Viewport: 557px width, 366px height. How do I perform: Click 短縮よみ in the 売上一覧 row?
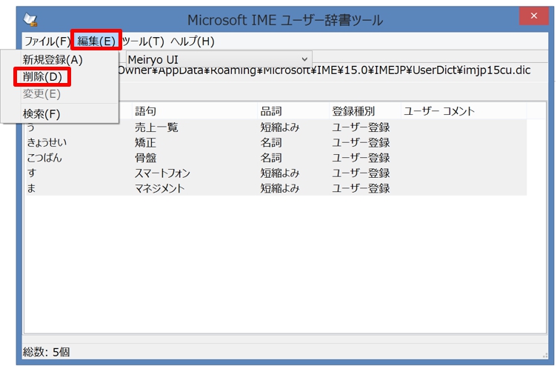280,127
